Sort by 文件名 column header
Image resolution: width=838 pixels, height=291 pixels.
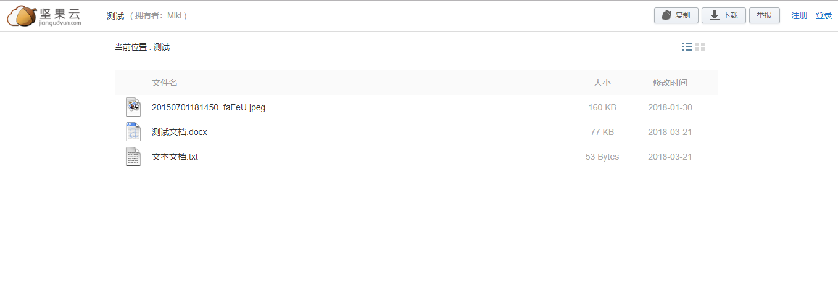coord(165,83)
